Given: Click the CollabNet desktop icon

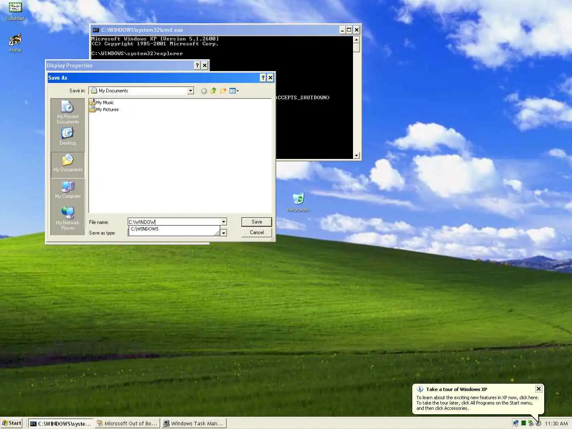Looking at the screenshot, I should pyautogui.click(x=15, y=11).
